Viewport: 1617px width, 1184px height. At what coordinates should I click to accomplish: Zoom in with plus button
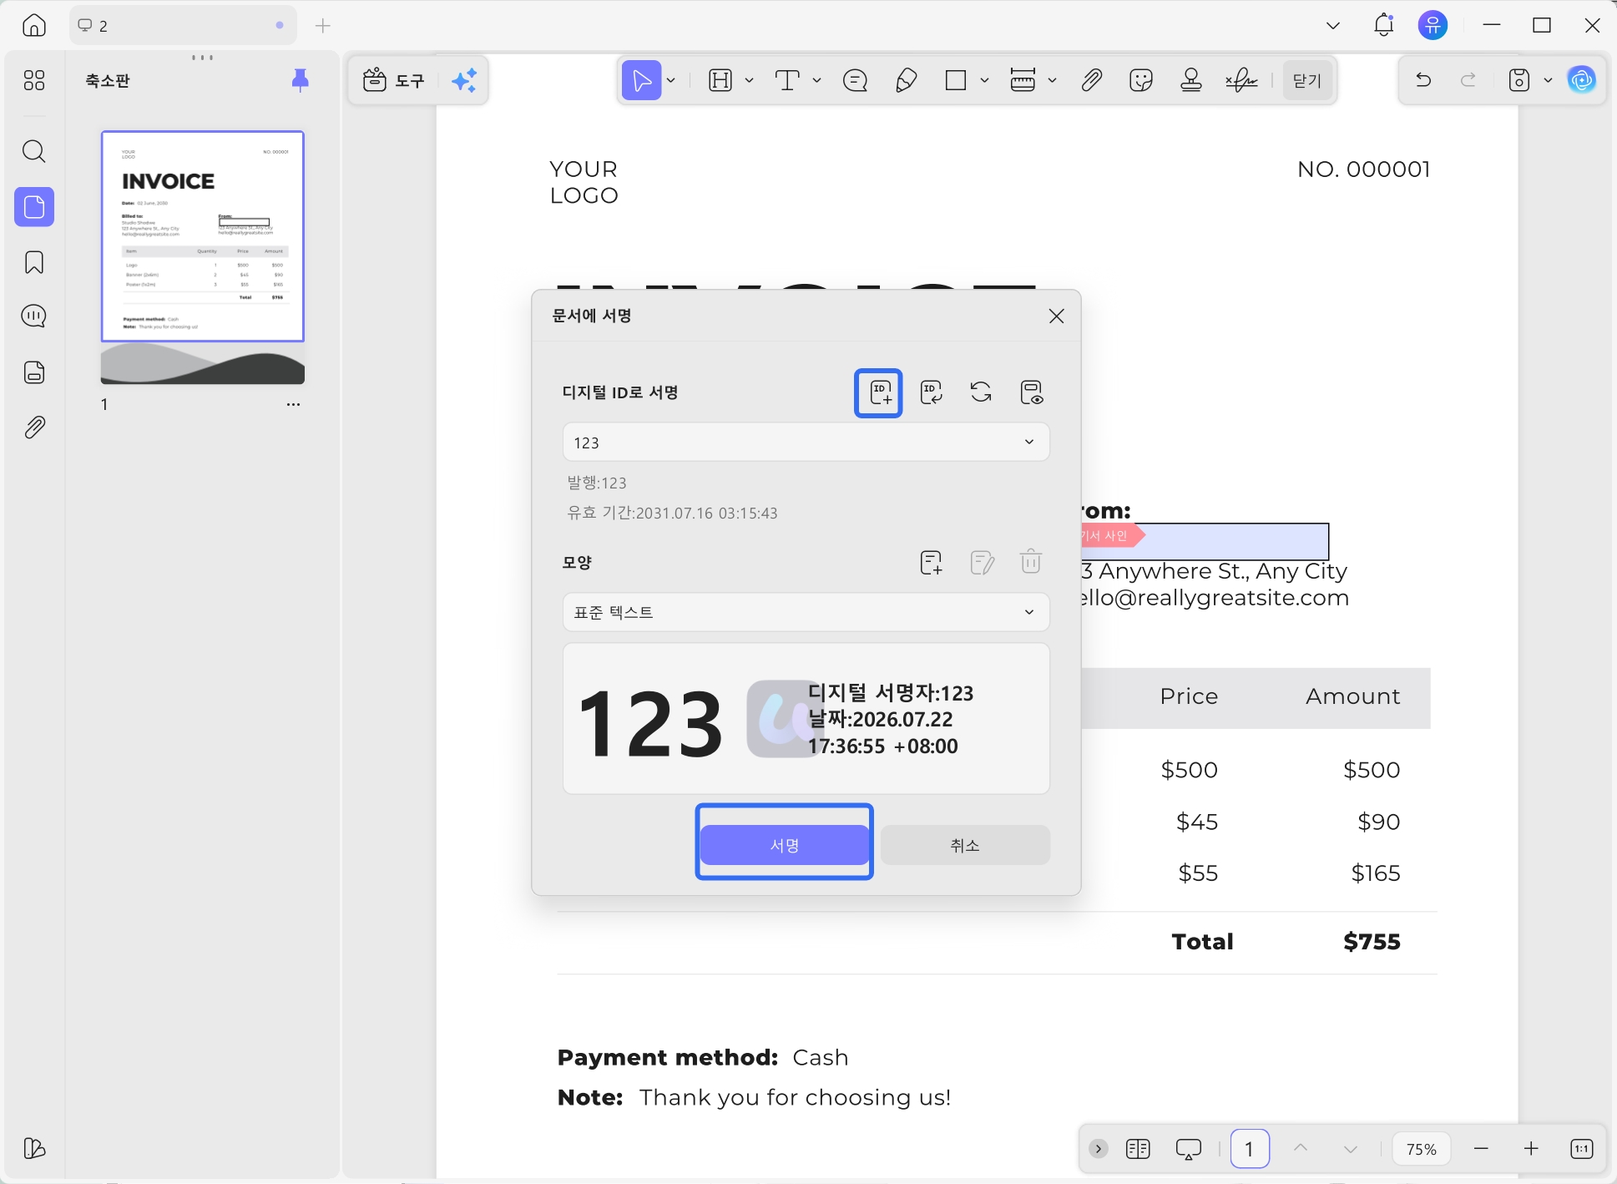1531,1150
